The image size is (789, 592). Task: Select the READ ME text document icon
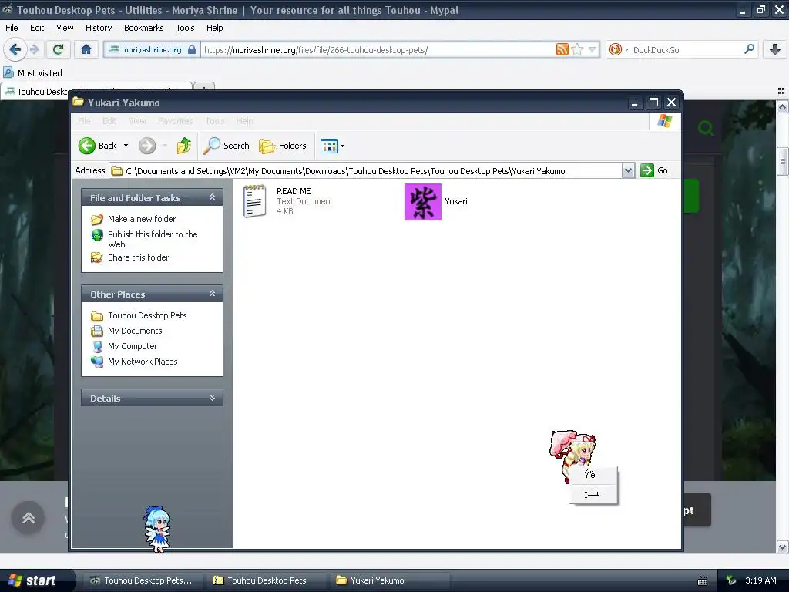pos(254,201)
